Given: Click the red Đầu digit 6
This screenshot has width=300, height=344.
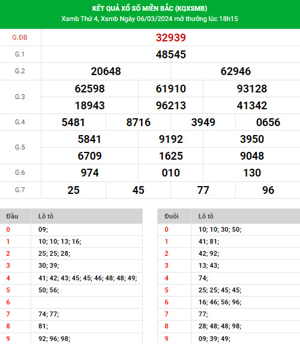Looking at the screenshot, I should tap(8, 303).
